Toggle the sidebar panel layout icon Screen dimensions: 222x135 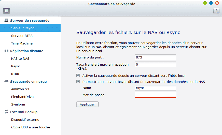click(x=7, y=11)
